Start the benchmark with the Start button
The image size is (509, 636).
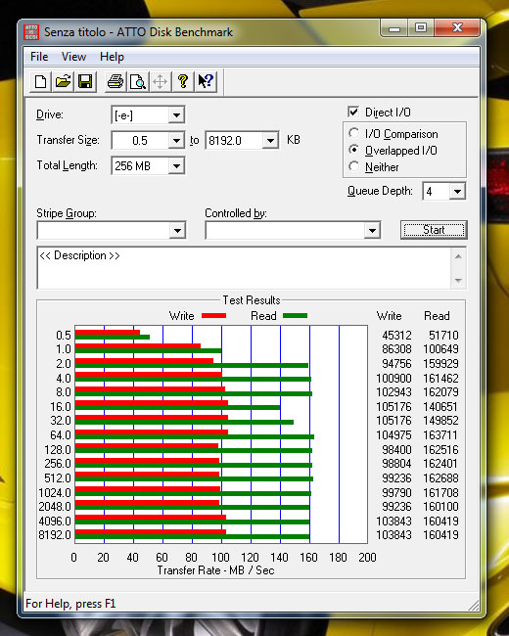pyautogui.click(x=434, y=230)
